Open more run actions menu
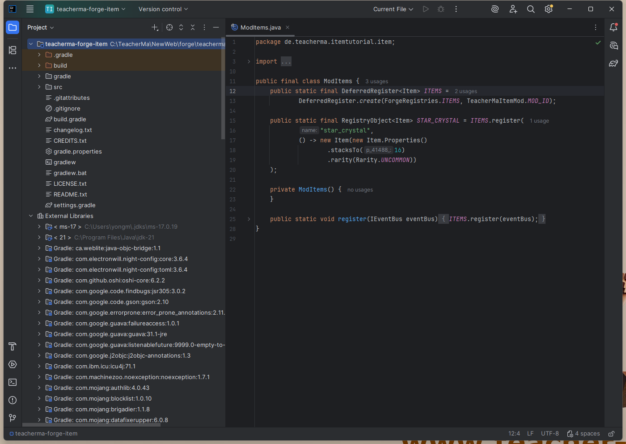 [456, 9]
